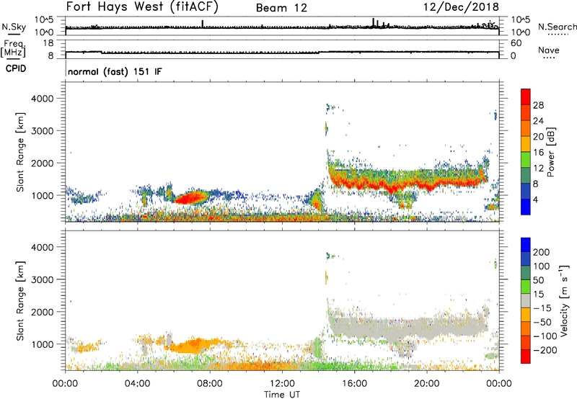Click the "3000" tick on the Velocity panel axis
Screen dimensions: 577x399
click(x=43, y=279)
